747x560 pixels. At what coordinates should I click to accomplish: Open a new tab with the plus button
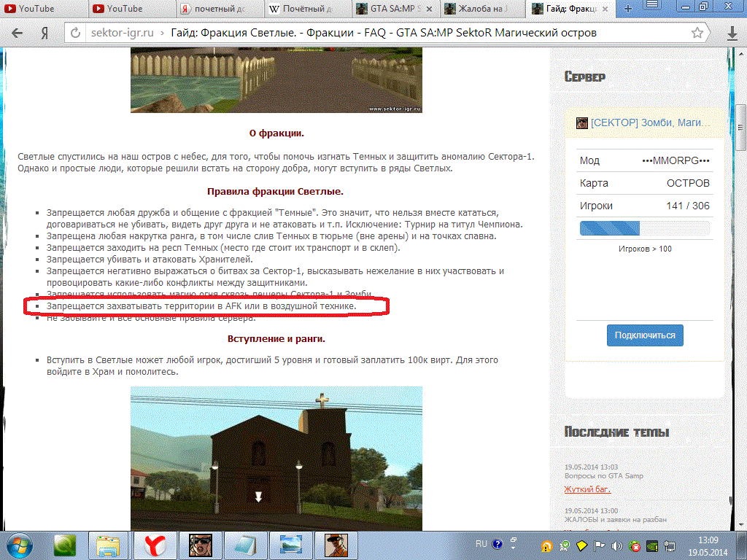tap(628, 9)
